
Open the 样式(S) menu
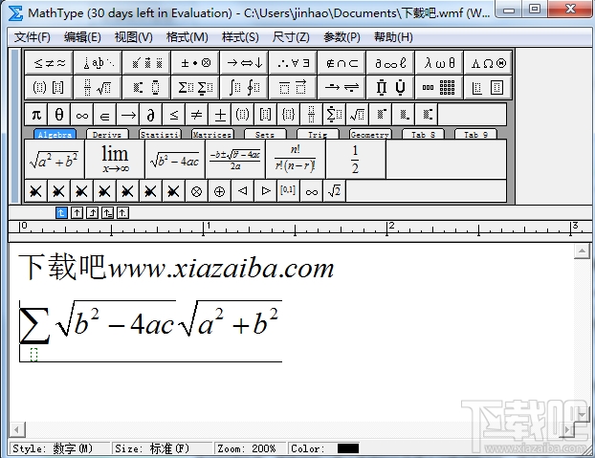click(240, 37)
